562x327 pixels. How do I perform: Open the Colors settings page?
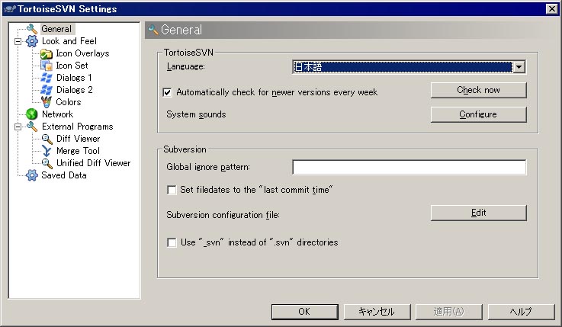click(x=68, y=102)
